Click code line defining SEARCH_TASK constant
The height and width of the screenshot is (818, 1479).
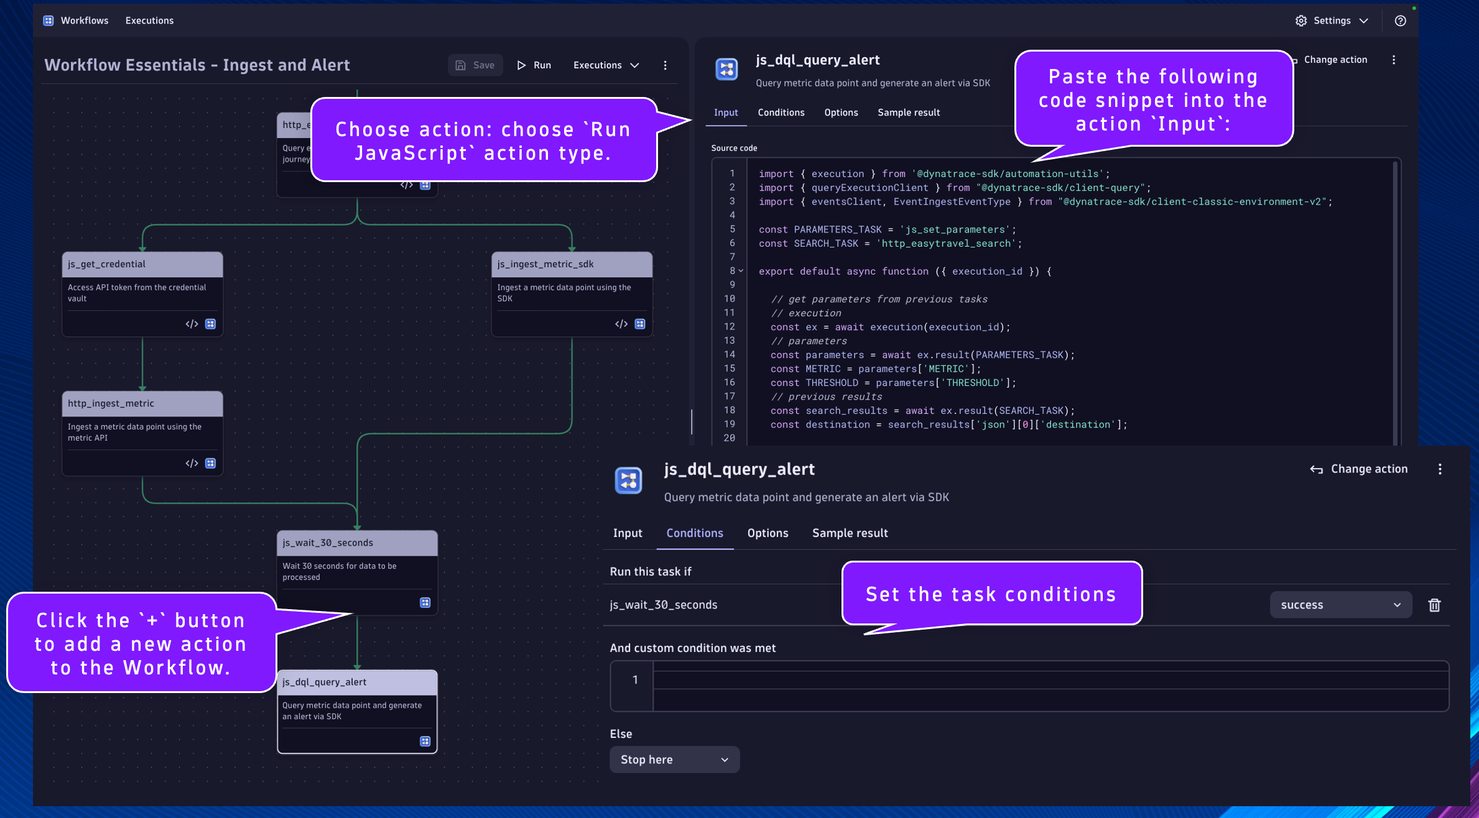point(890,244)
